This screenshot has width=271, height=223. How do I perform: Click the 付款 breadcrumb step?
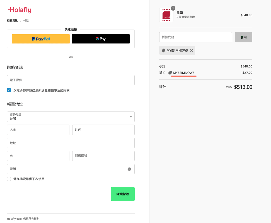pyautogui.click(x=26, y=20)
